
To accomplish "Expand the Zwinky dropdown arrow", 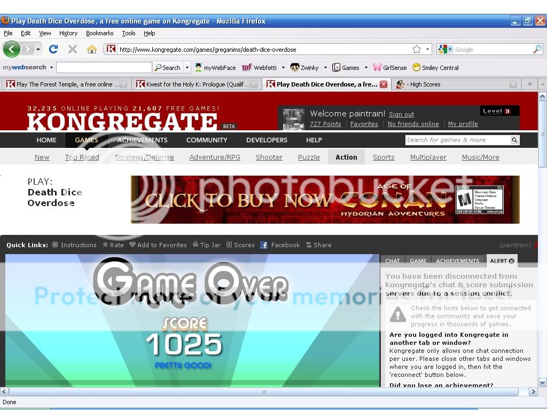I will click(325, 68).
